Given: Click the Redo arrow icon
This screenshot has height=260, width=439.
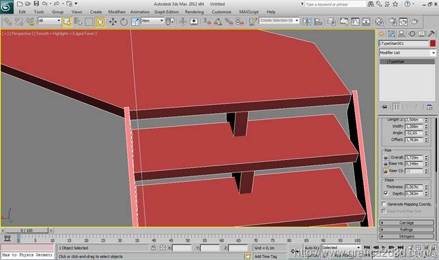Looking at the screenshot, I should 57,3.
